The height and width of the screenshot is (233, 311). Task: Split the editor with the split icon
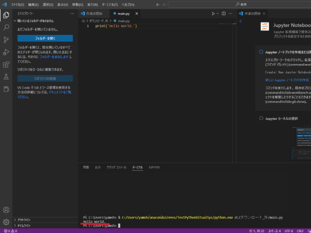pyautogui.click(x=224, y=14)
